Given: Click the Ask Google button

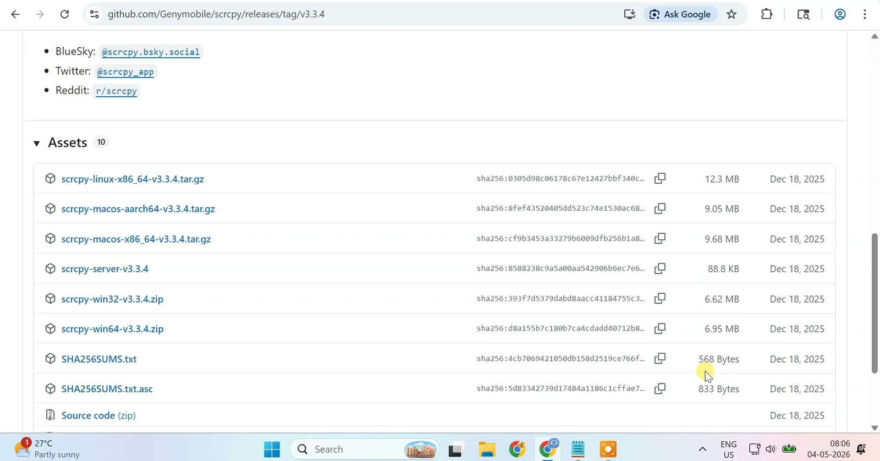Looking at the screenshot, I should (680, 14).
